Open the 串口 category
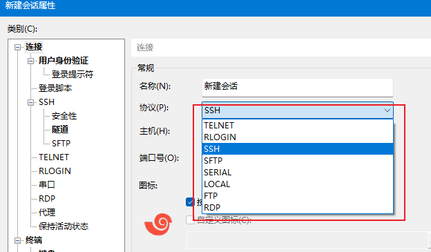The width and height of the screenshot is (431, 252). (47, 184)
